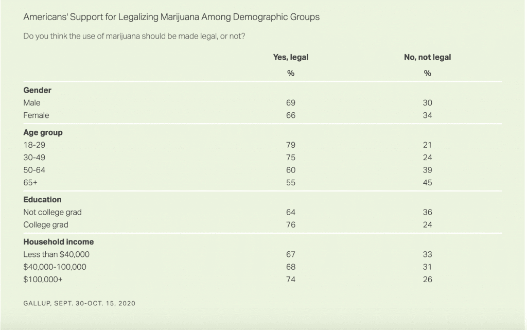Click the chart title about legalizing marijuana

[x=171, y=17]
